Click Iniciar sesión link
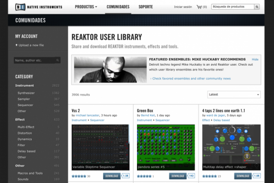This screenshot has width=274, height=183. click(183, 7)
